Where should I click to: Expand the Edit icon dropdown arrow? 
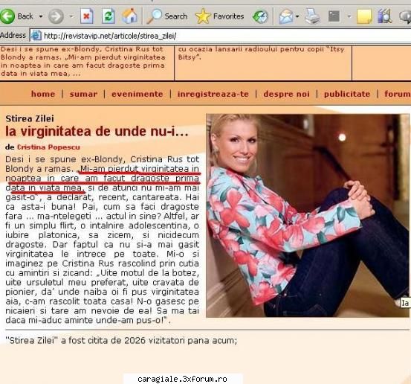349,16
